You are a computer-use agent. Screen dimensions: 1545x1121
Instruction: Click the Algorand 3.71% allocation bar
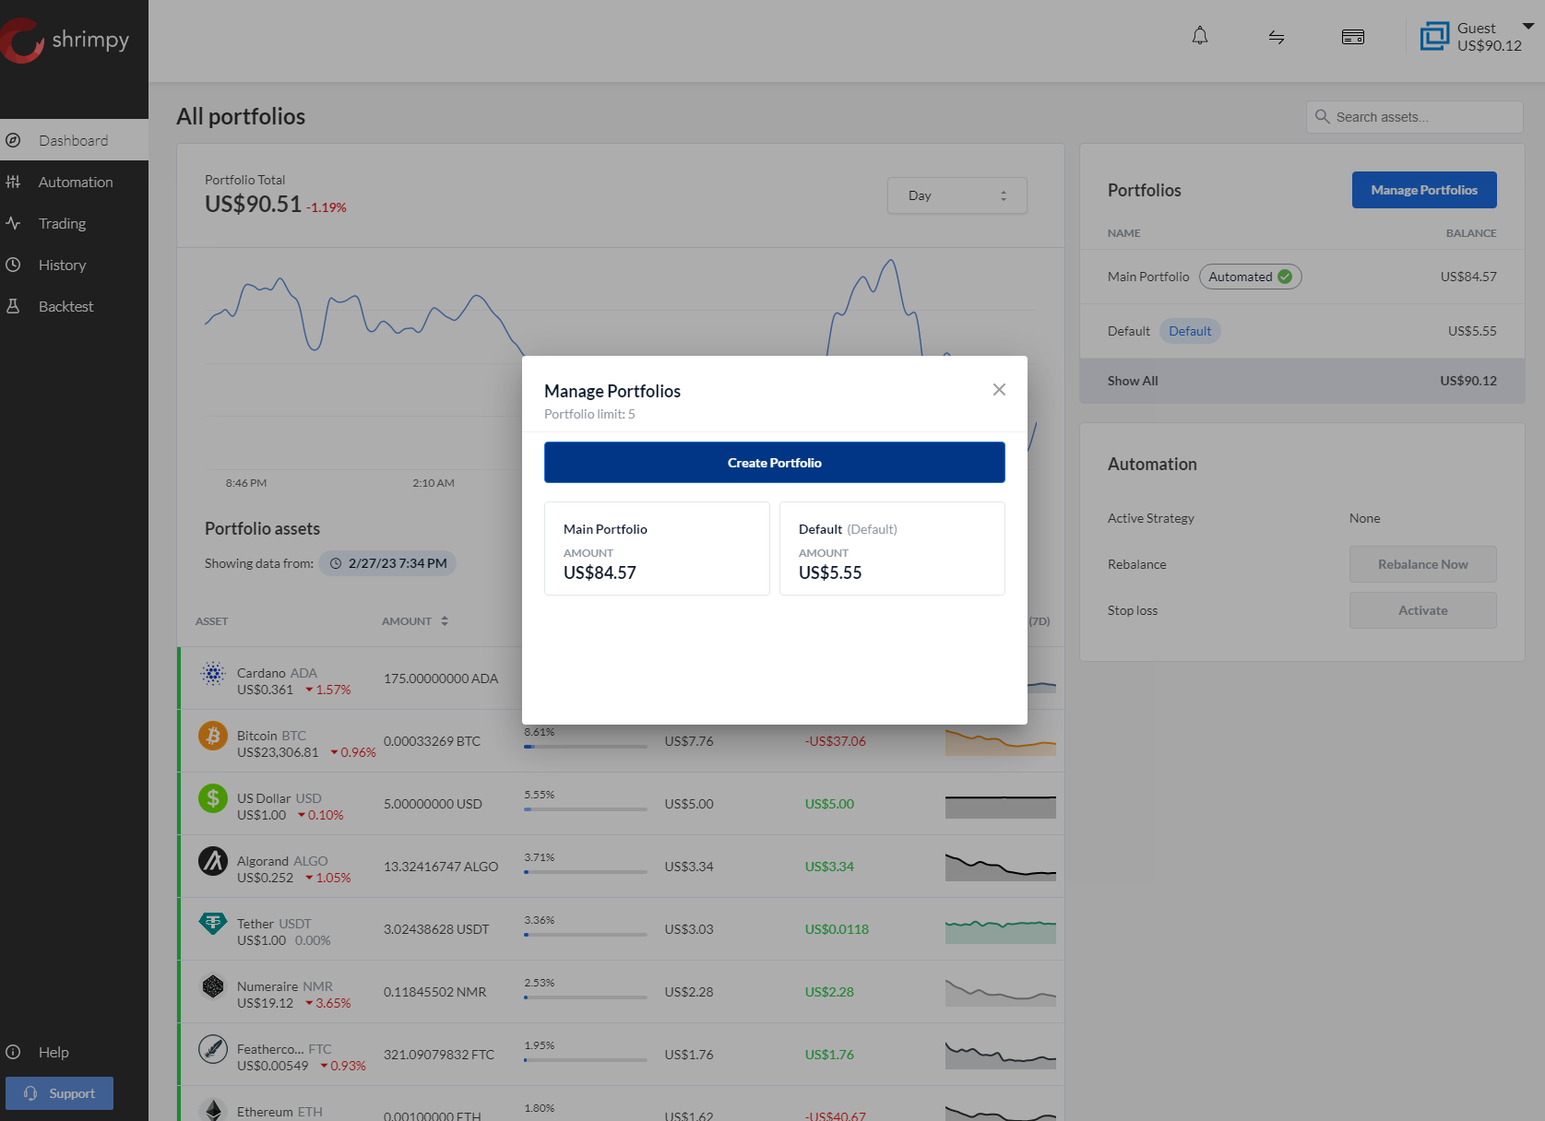[x=586, y=871]
